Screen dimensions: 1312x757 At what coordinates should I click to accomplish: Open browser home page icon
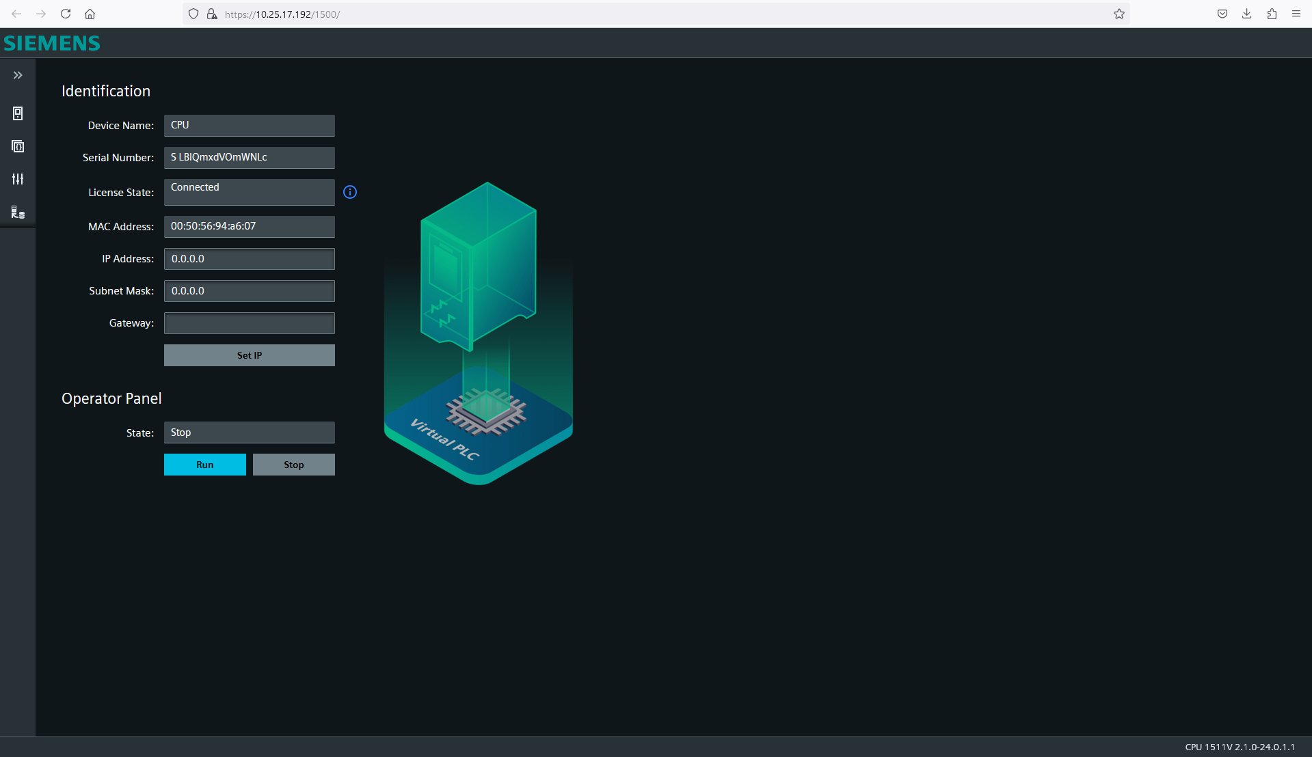(x=90, y=14)
